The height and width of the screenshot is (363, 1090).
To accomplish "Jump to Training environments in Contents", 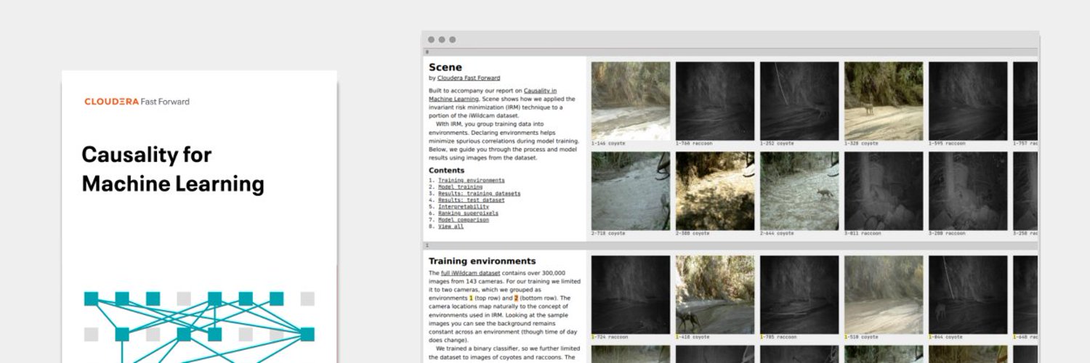I will tap(471, 180).
